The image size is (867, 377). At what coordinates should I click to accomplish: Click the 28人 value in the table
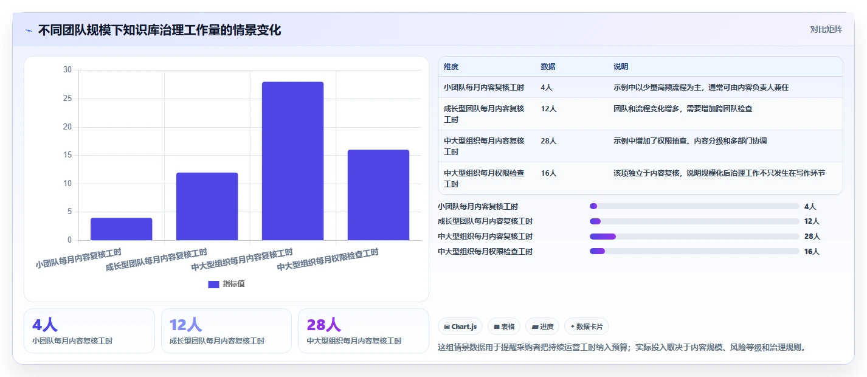(548, 141)
